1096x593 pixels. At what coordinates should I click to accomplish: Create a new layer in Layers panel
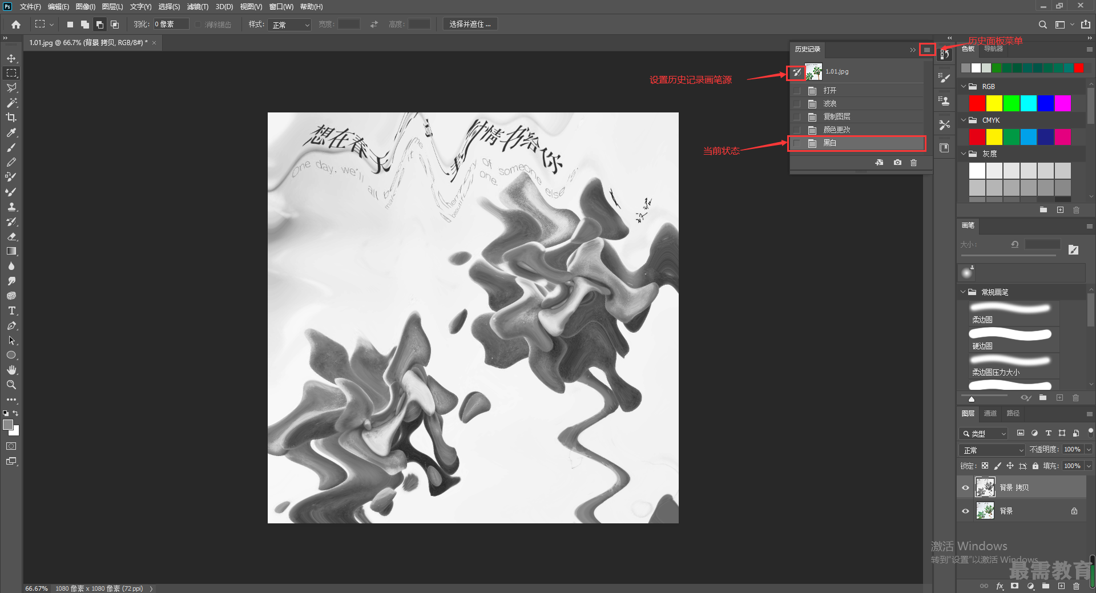pyautogui.click(x=1061, y=586)
